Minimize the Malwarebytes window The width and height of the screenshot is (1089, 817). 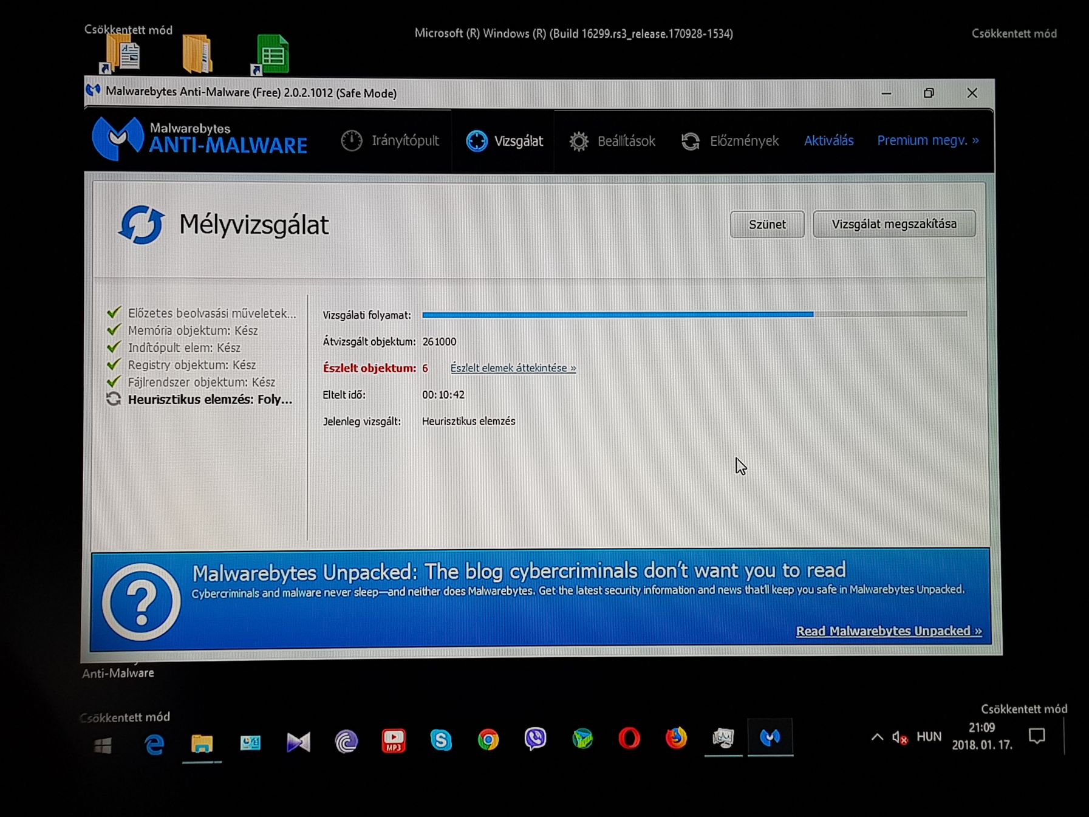click(x=886, y=94)
